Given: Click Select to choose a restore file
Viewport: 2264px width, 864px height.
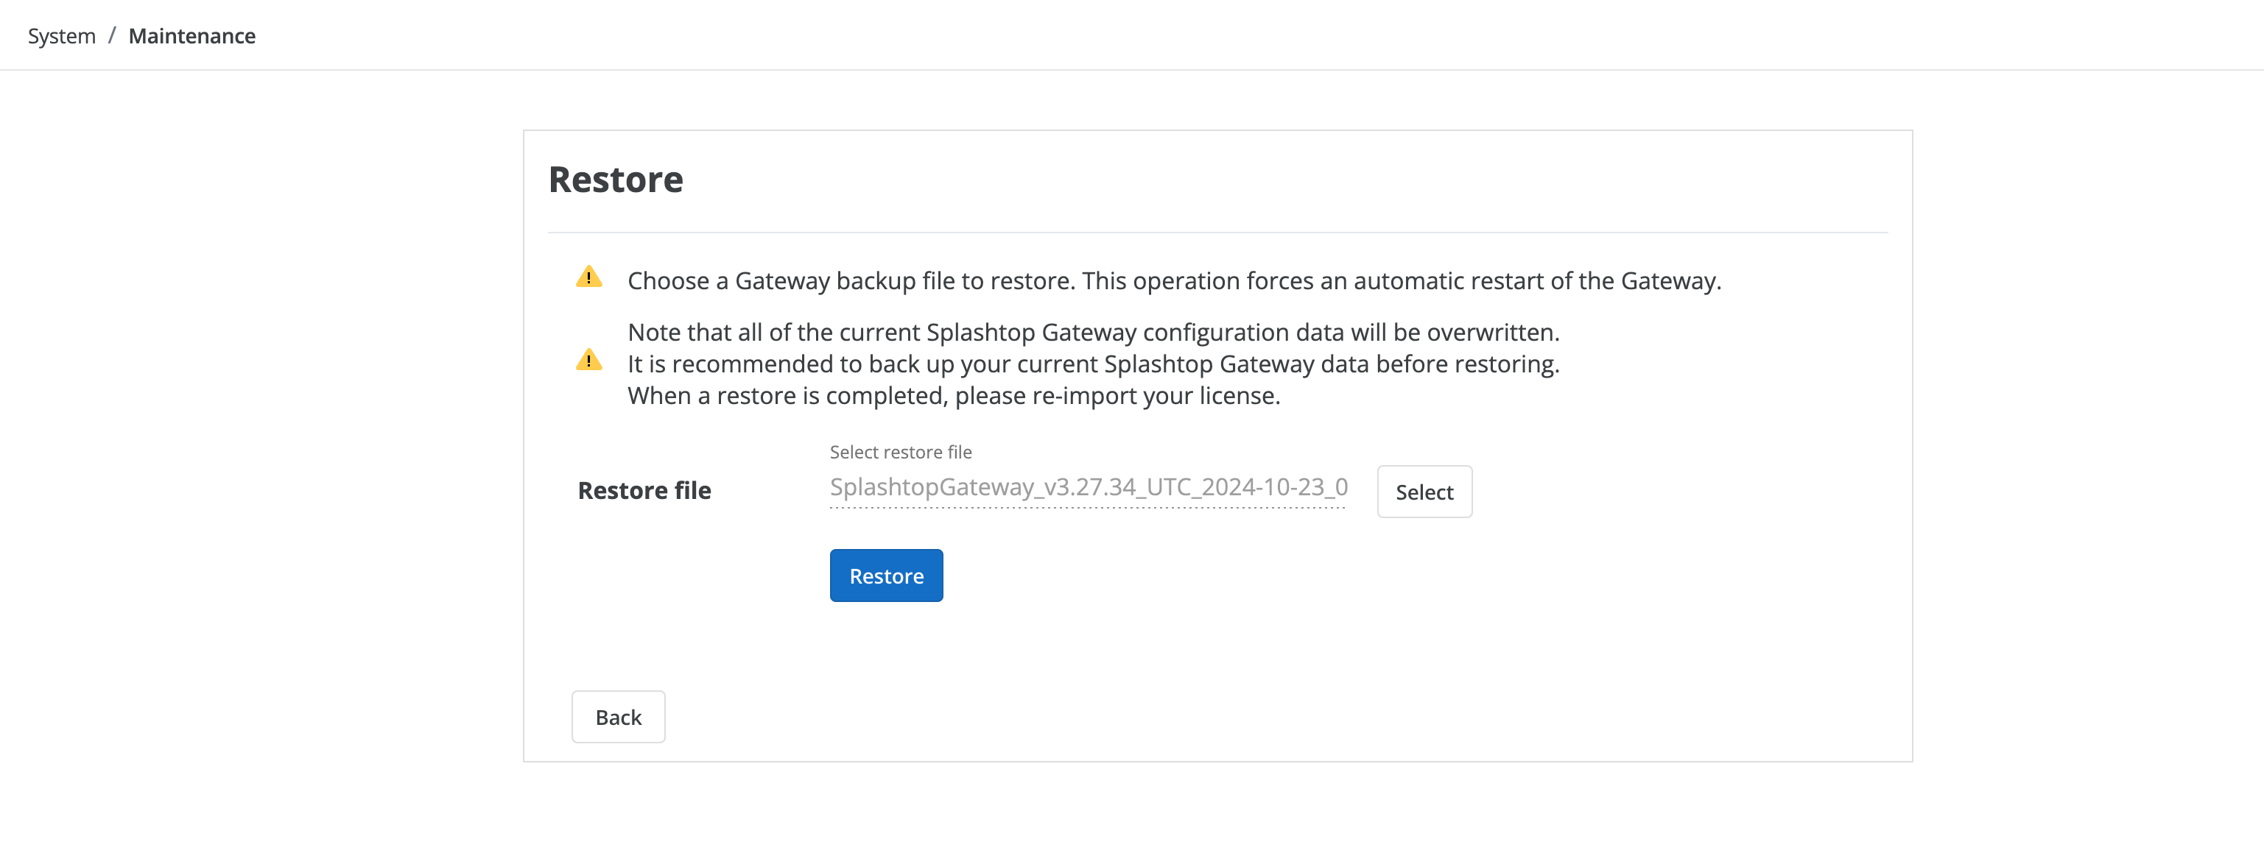Looking at the screenshot, I should point(1424,491).
